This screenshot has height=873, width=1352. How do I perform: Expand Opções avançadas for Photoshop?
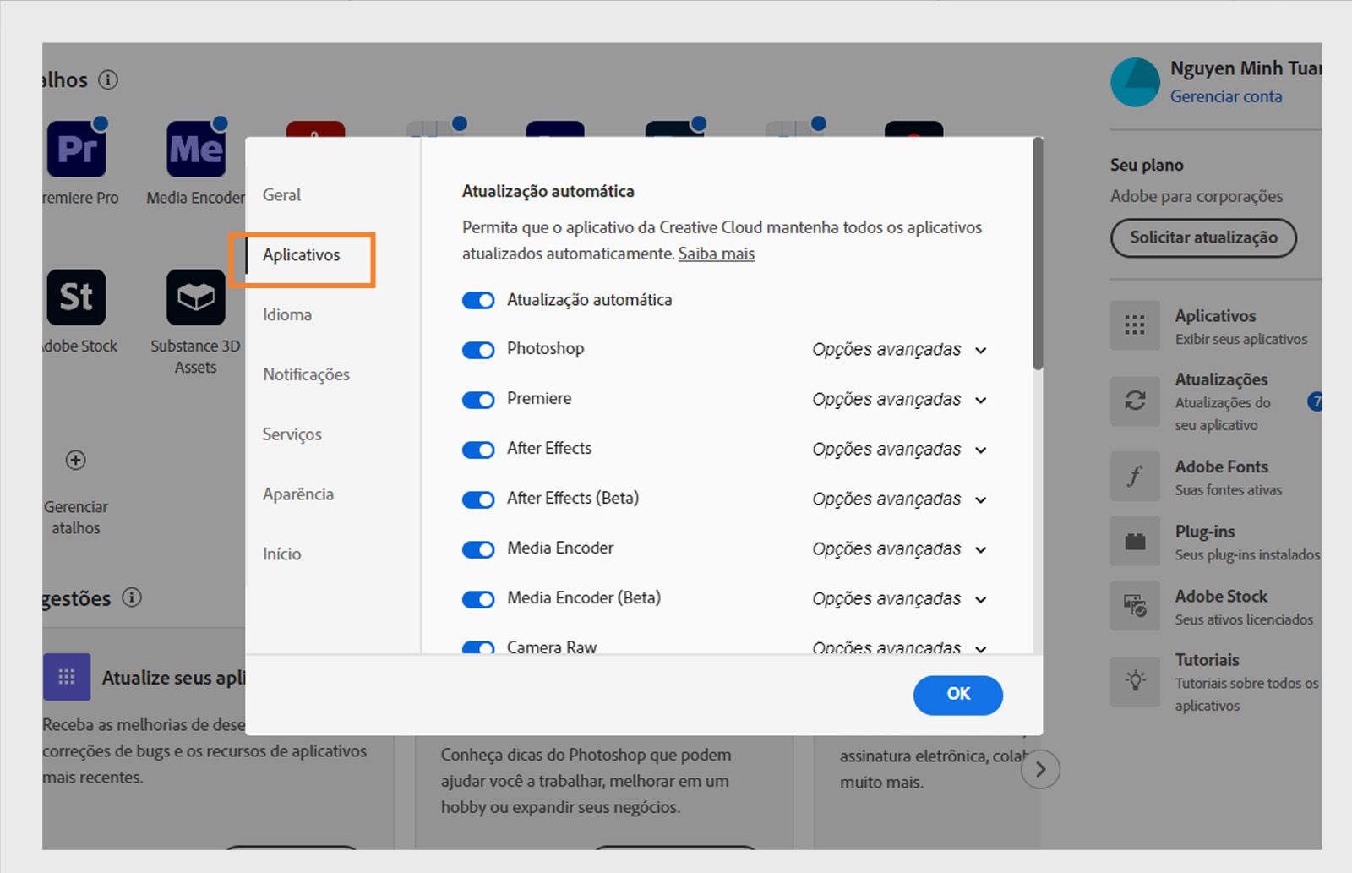(899, 350)
